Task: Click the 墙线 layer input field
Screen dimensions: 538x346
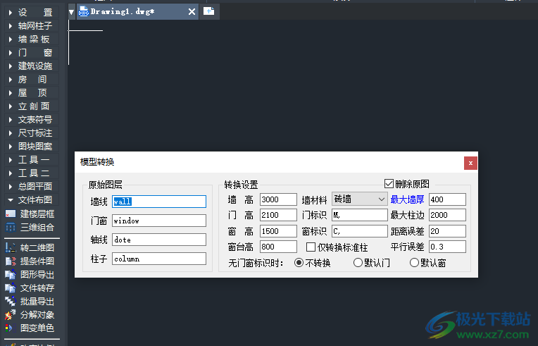Action: 159,202
